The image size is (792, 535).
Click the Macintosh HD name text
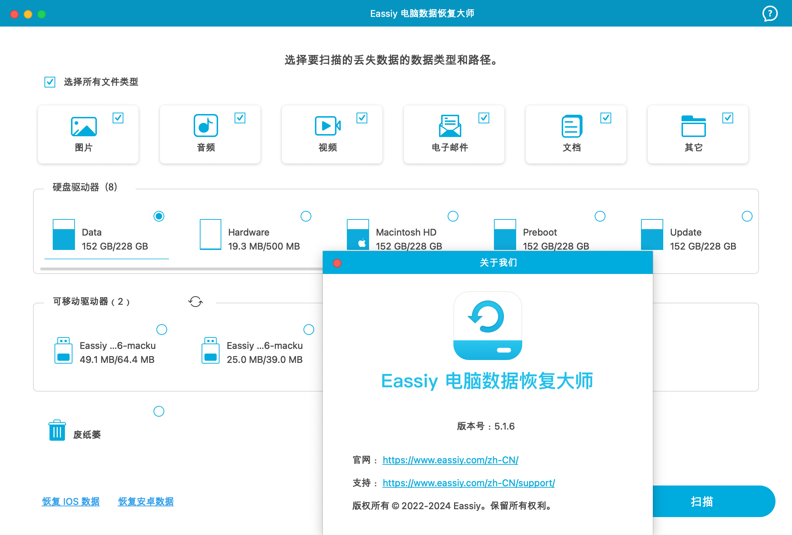[x=406, y=232]
